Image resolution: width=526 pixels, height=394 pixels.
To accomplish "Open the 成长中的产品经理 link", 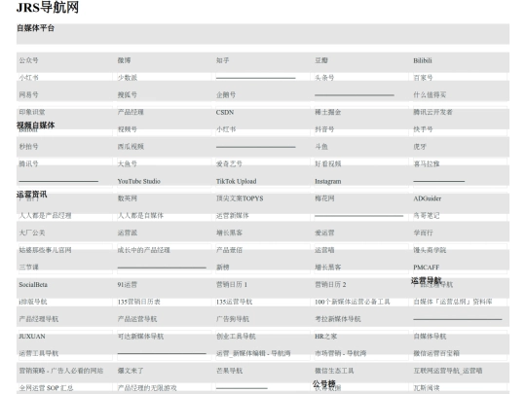I will click(143, 250).
